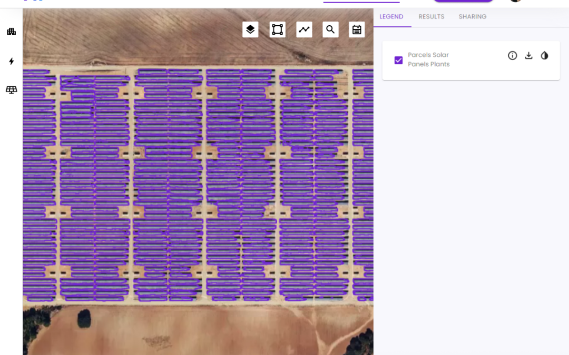Open the line chart analysis tool
The image size is (569, 355).
point(304,29)
